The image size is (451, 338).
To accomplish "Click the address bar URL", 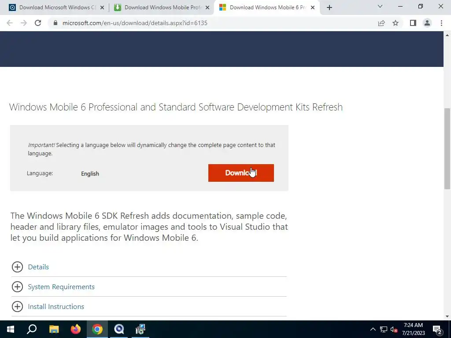I will click(135, 23).
